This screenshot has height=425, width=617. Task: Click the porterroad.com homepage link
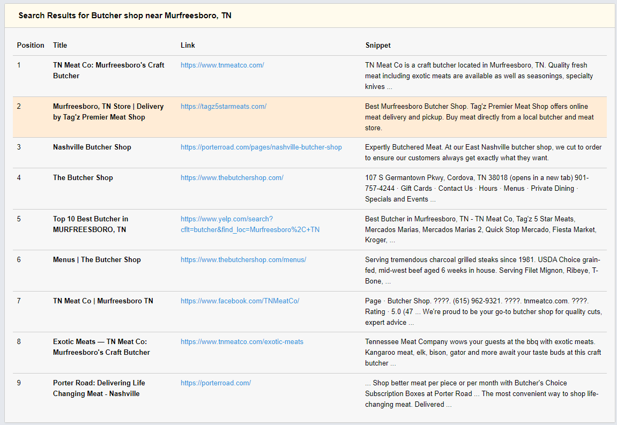(x=215, y=383)
